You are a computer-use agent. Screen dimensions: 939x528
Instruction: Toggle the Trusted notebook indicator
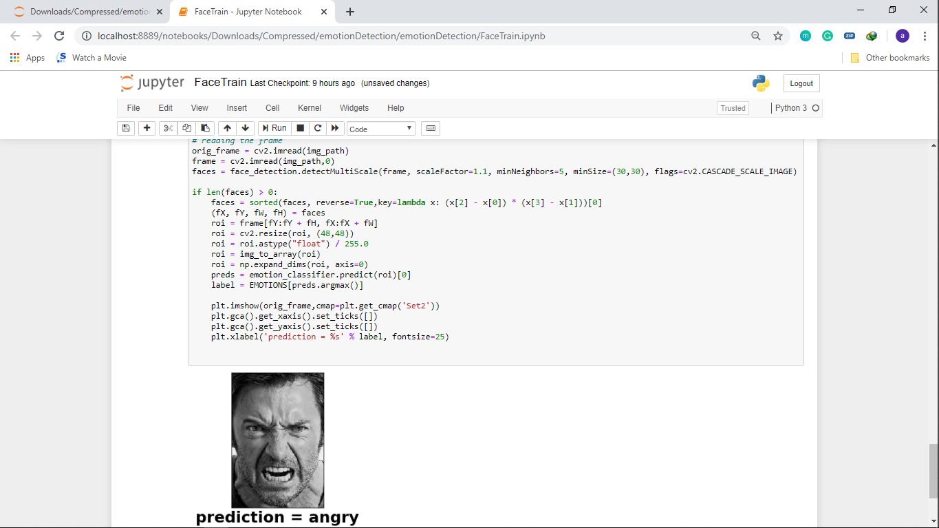point(733,108)
